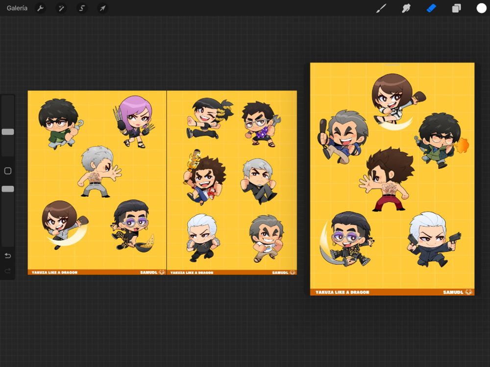The height and width of the screenshot is (367, 490).
Task: Tap the 'SAMUDL' signature on right artwork
Action: 453,292
